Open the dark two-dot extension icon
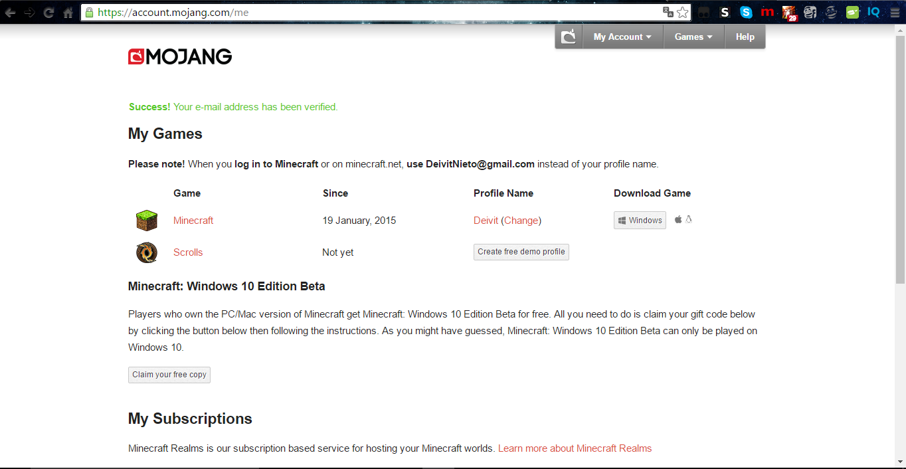The image size is (906, 469). pos(704,12)
